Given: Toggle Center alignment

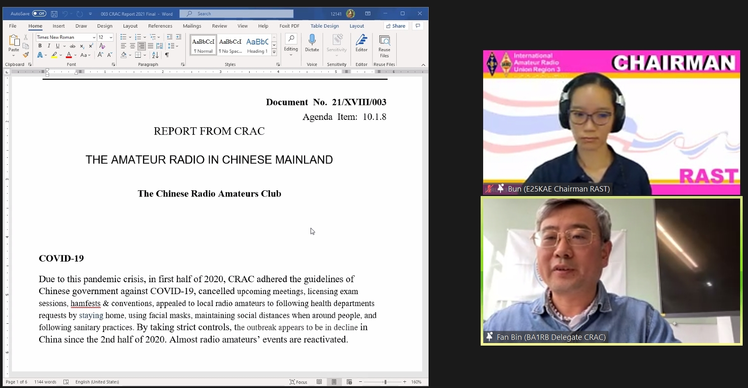Looking at the screenshot, I should click(132, 46).
